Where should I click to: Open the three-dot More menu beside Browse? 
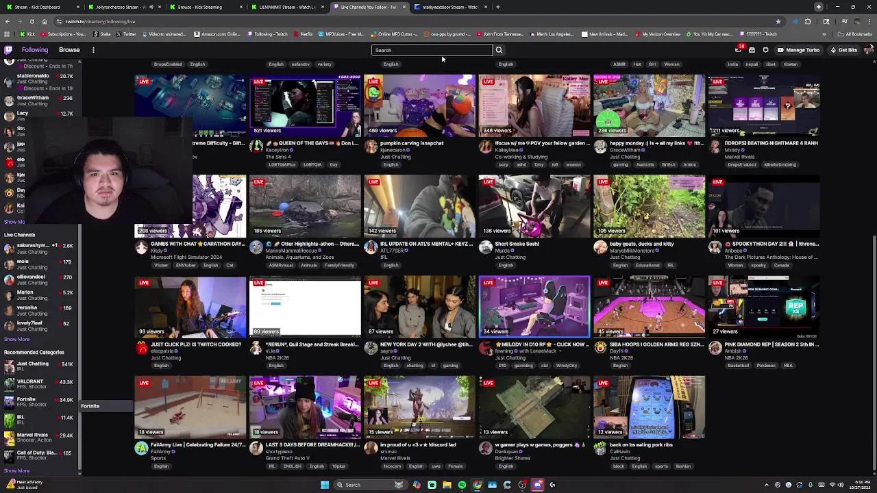pos(93,50)
